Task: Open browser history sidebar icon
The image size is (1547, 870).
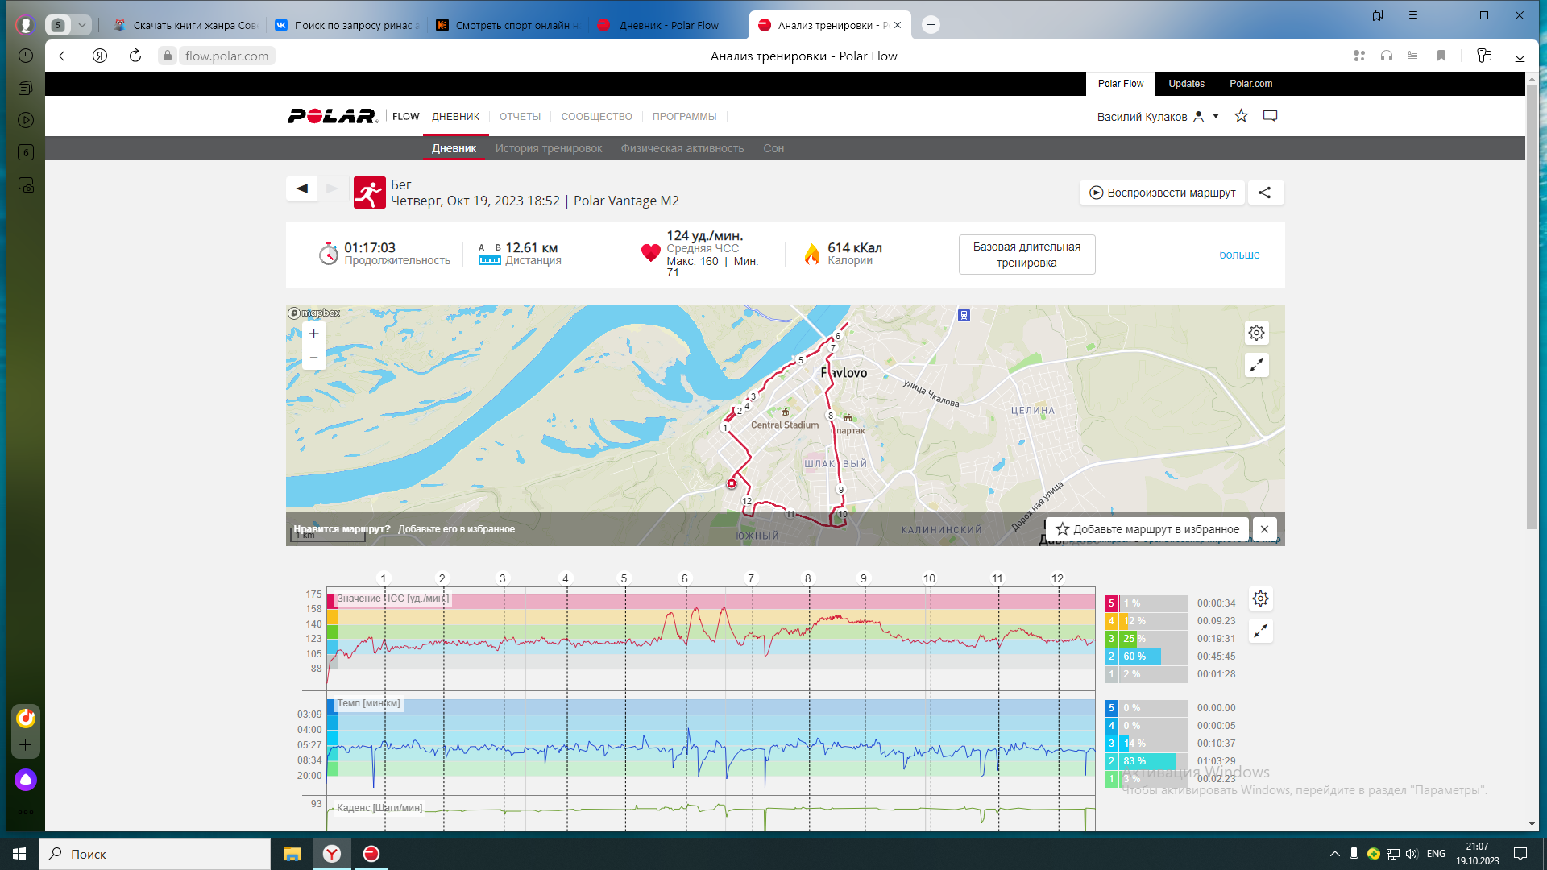Action: (26, 56)
